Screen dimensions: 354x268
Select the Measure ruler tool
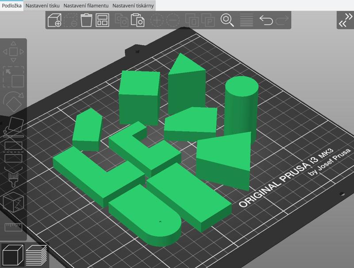click(13, 227)
